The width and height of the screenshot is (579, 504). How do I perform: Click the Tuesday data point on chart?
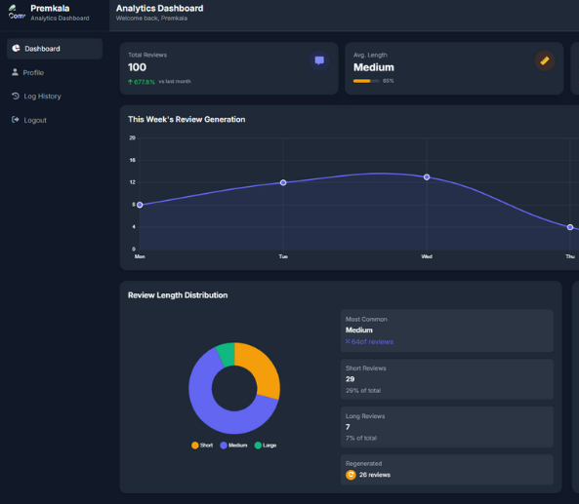click(x=283, y=182)
